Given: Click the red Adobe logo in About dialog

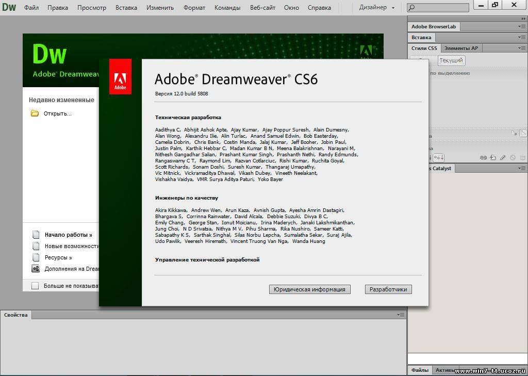Looking at the screenshot, I should point(120,76).
